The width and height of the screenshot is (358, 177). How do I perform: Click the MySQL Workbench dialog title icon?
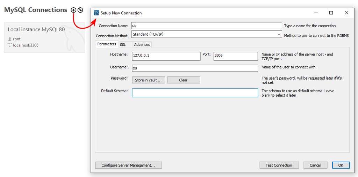96,13
